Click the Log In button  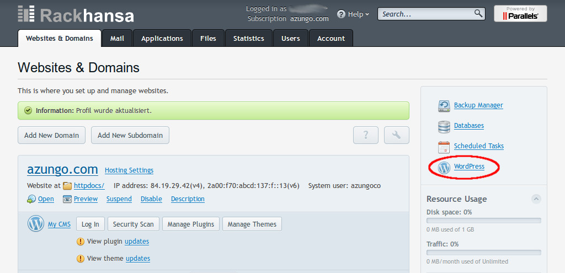pyautogui.click(x=90, y=224)
